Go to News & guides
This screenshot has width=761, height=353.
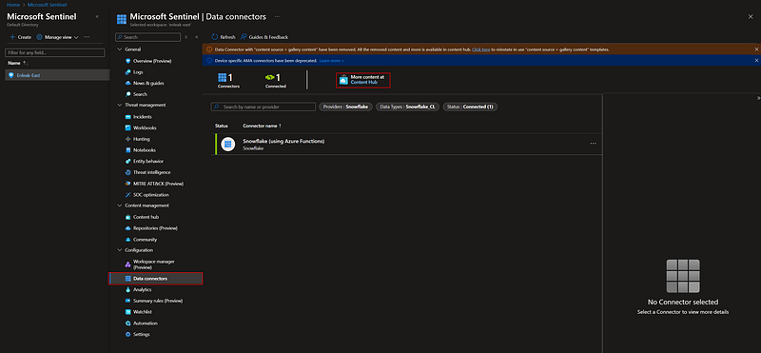[x=148, y=83]
